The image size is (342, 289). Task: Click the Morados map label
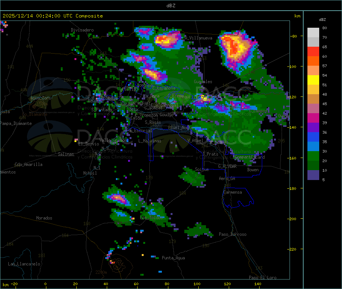(x=44, y=218)
